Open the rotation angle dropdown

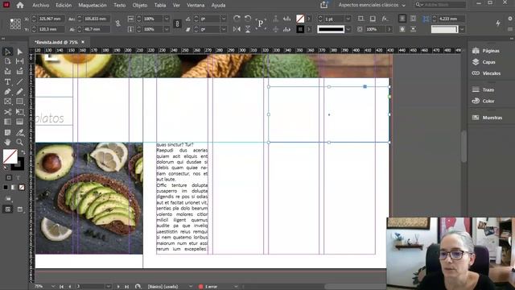(x=224, y=19)
